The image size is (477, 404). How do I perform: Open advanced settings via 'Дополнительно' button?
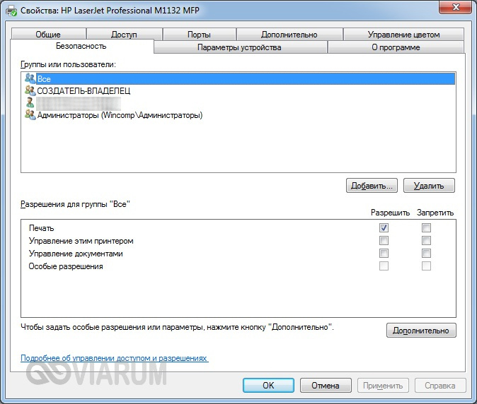click(x=421, y=331)
